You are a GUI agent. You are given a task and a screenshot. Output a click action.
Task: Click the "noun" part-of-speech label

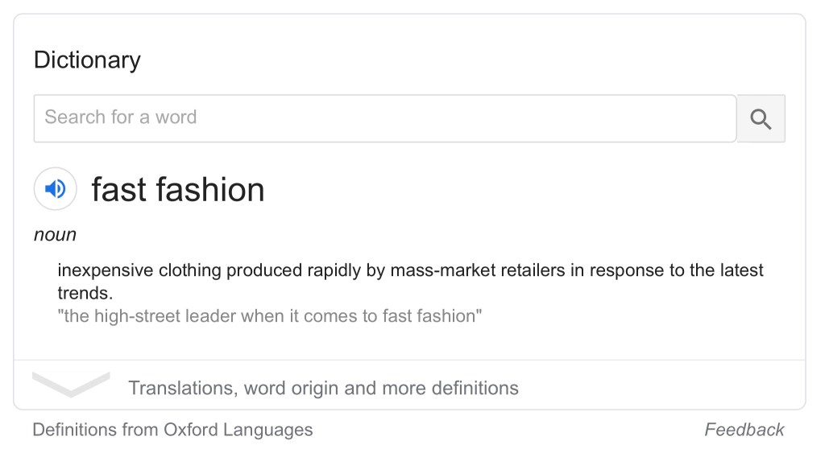[55, 235]
